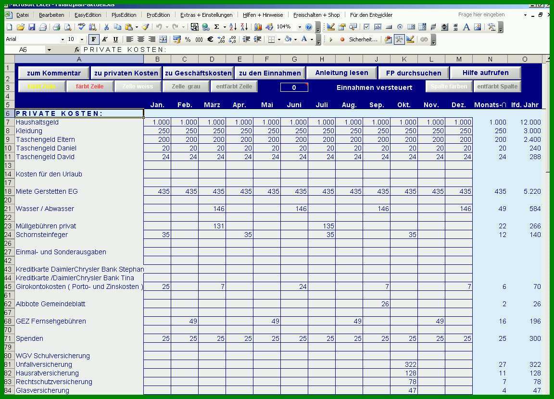Open the Chart Wizard icon

tap(258, 27)
